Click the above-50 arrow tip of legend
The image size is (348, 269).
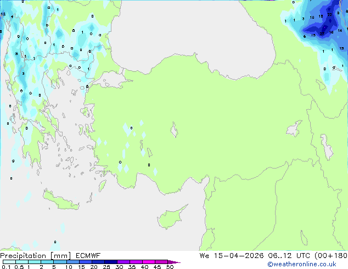tap(174, 262)
